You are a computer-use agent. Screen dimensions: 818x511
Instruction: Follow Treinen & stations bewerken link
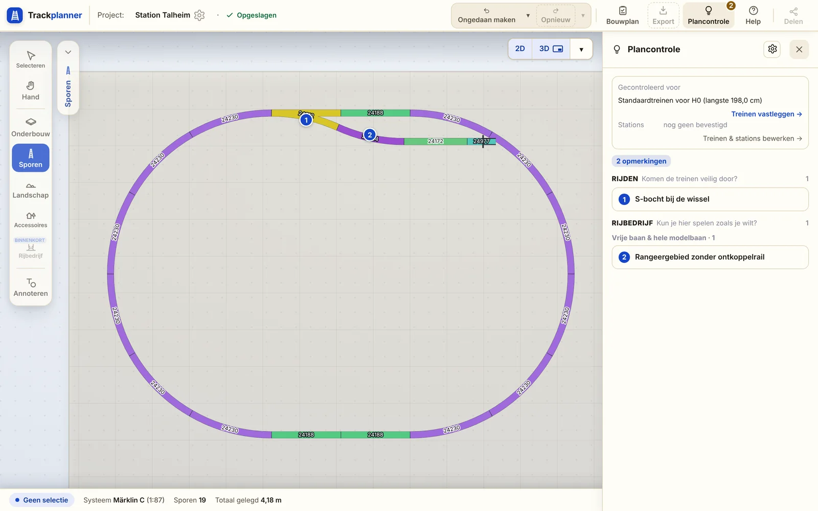coord(752,138)
